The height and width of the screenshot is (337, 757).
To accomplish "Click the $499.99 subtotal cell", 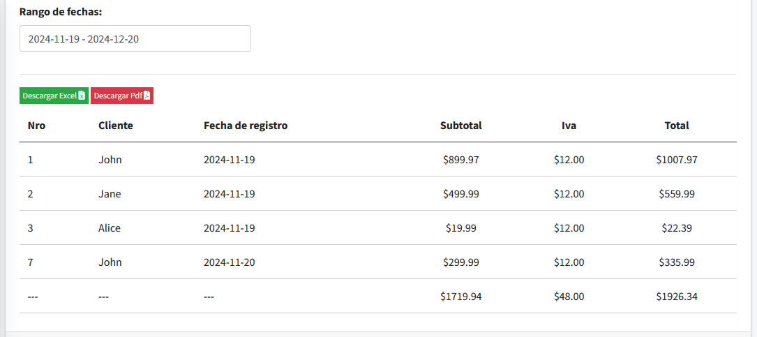I will point(461,193).
